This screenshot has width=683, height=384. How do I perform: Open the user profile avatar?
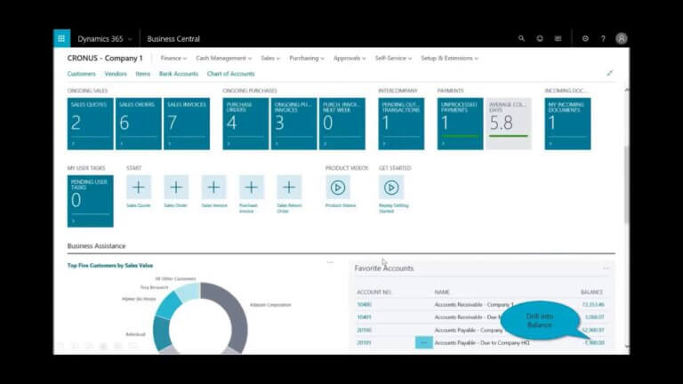(x=622, y=39)
